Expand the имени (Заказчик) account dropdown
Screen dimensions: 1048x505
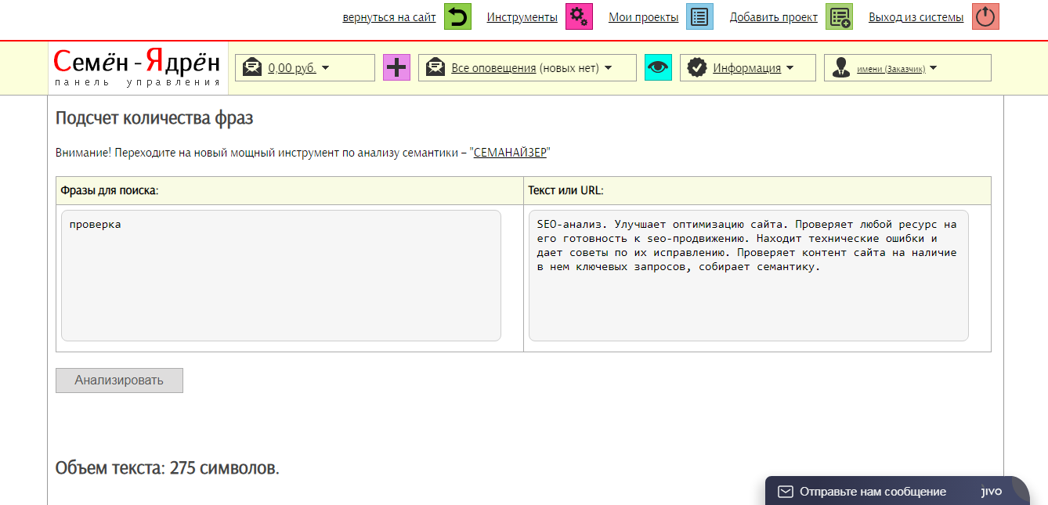click(x=908, y=67)
